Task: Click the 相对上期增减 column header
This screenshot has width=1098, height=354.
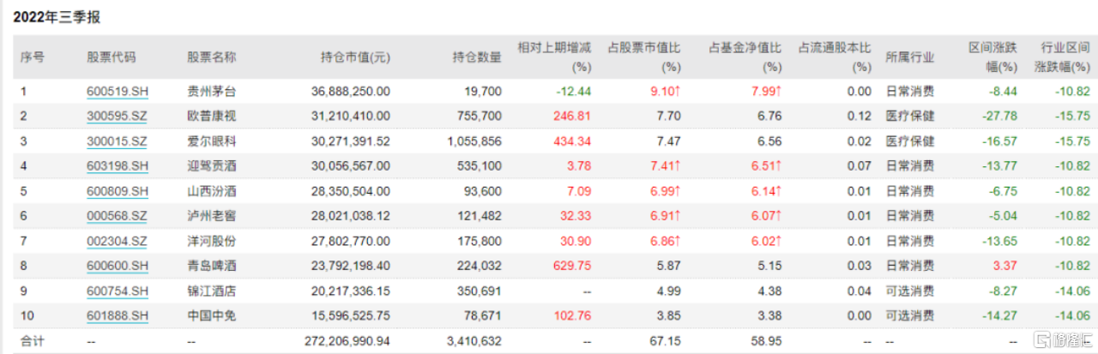Action: click(x=554, y=57)
